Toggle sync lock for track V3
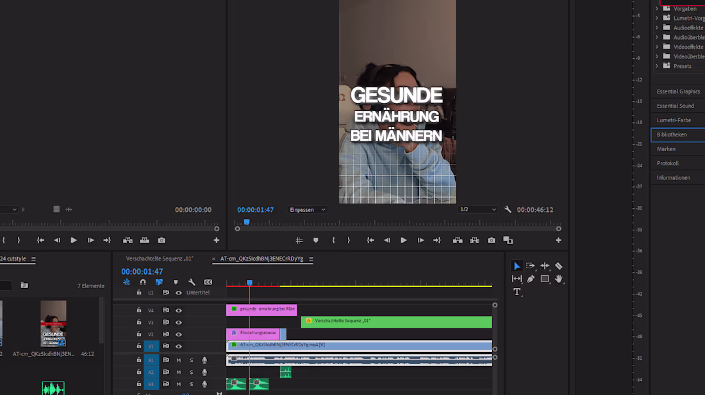Screen dimensions: 705x395 tap(166, 322)
